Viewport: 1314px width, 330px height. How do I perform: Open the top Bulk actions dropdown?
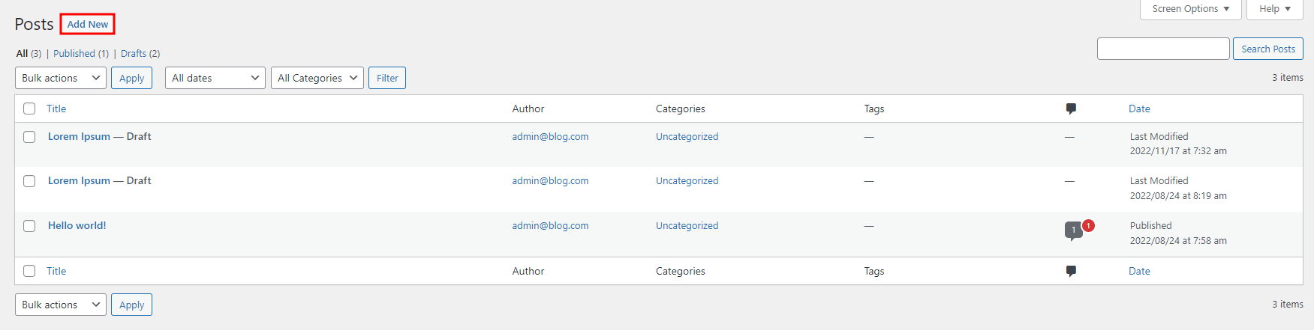(x=61, y=78)
